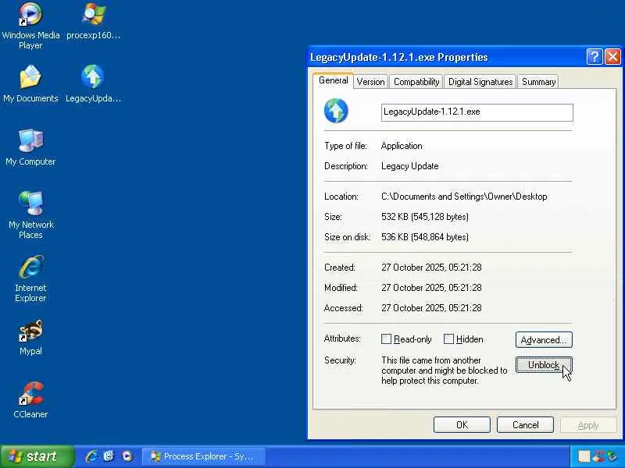
Task: Click the file name input field
Action: pos(477,112)
